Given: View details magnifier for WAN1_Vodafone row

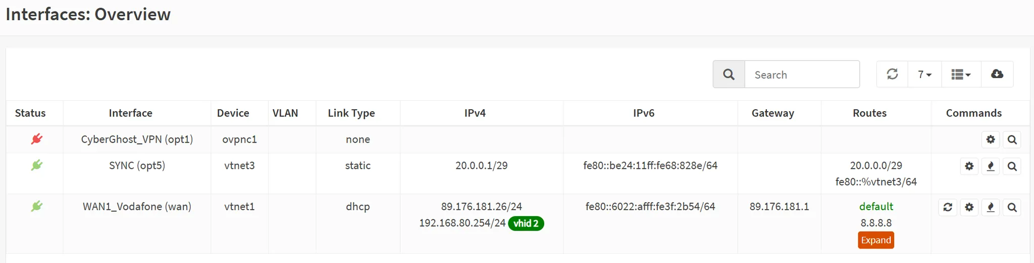Looking at the screenshot, I should [x=1012, y=207].
